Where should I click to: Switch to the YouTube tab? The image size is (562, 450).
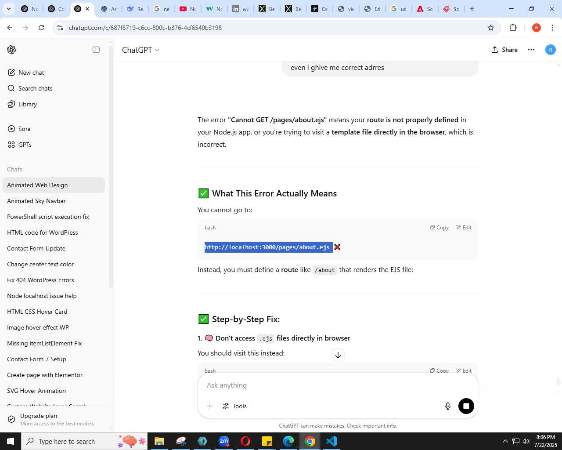[x=188, y=9]
